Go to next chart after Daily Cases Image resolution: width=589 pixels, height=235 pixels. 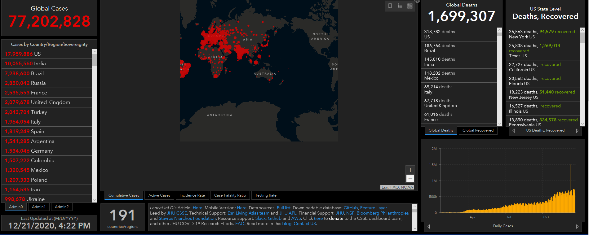pos(577,226)
